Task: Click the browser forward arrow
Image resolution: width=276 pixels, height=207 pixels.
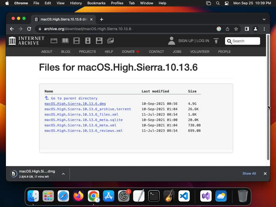Action: pyautogui.click(x=20, y=29)
